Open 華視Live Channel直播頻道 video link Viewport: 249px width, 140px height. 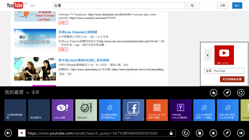tap(78, 32)
